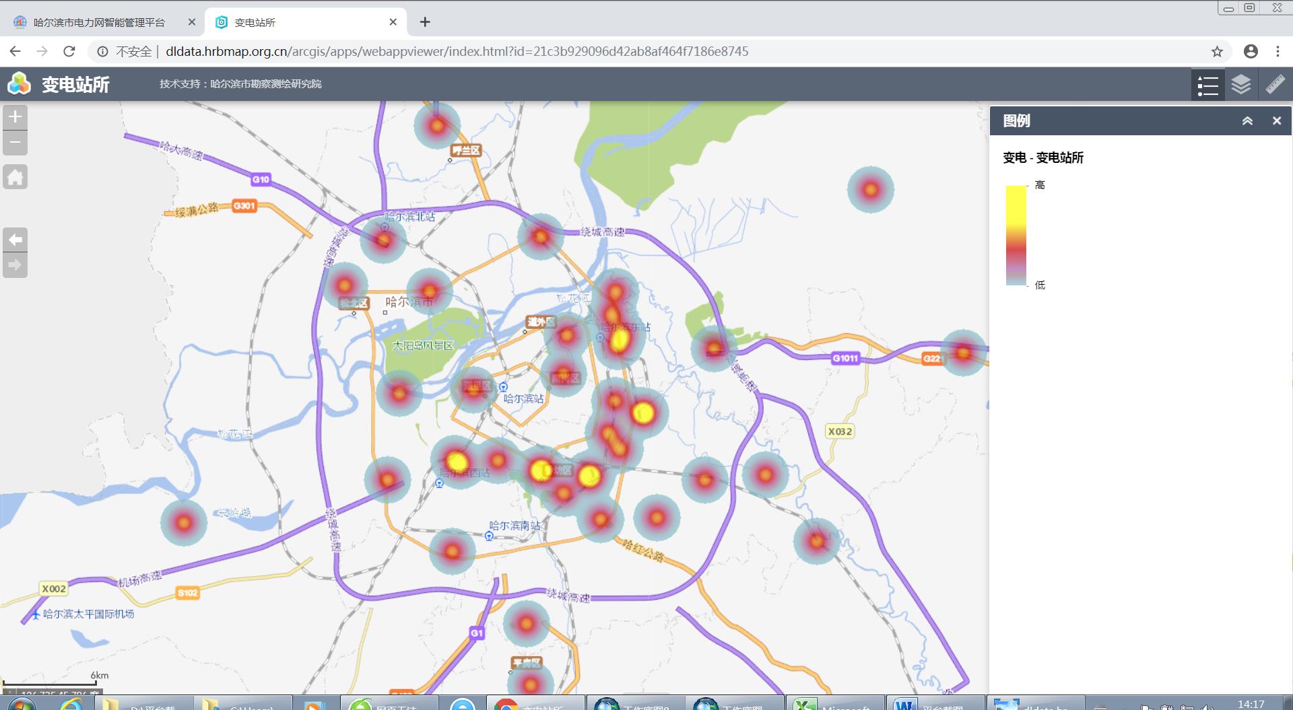
Task: Click the 14:17 taskbar clock
Action: 1251,704
